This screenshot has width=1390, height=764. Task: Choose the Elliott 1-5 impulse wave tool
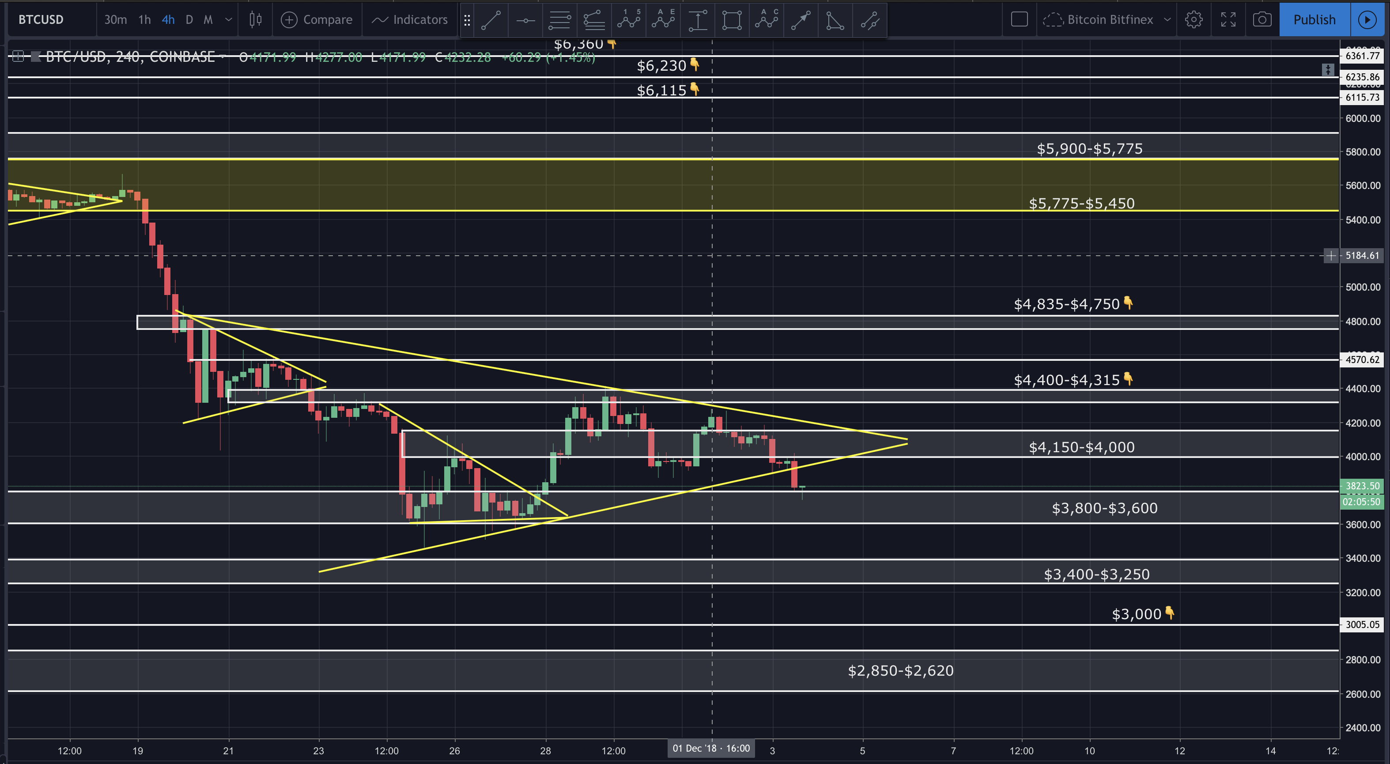pos(629,20)
